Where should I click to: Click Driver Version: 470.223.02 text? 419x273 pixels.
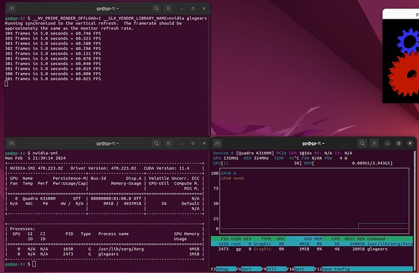pyautogui.click(x=103, y=169)
